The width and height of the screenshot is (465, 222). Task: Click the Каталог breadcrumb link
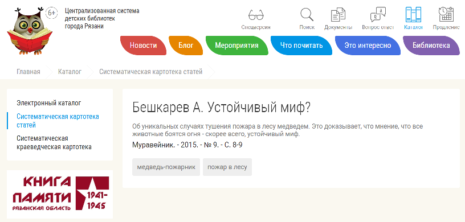[70, 72]
